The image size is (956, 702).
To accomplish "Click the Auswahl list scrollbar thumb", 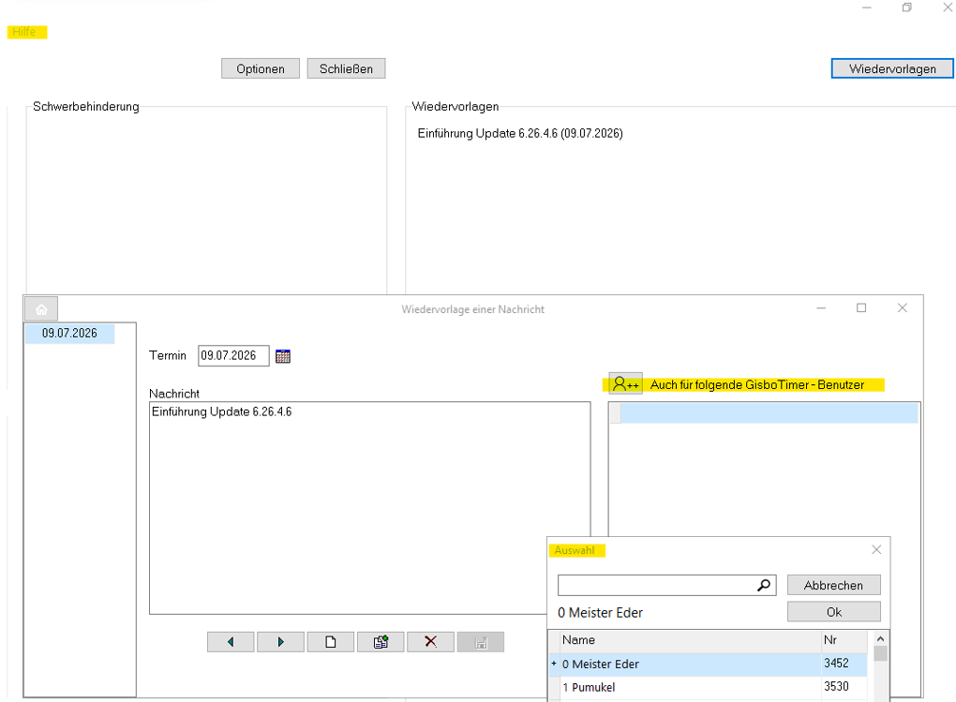I will click(x=880, y=654).
